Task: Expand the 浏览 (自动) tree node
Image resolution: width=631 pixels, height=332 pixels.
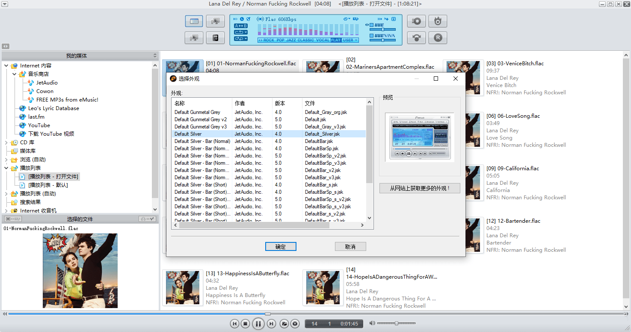Action: (6, 160)
